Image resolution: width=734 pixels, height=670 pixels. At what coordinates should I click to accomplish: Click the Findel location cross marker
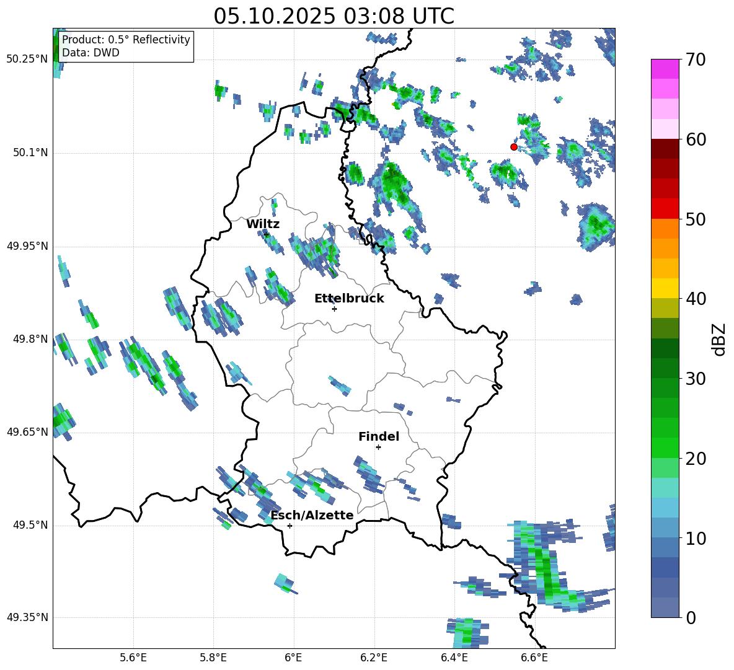click(378, 447)
